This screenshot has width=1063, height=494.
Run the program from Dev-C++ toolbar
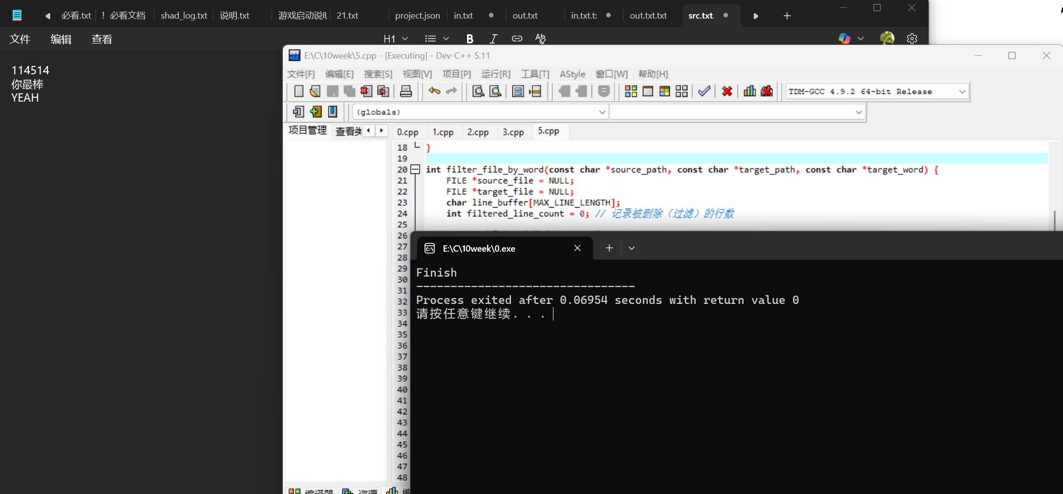coord(648,91)
